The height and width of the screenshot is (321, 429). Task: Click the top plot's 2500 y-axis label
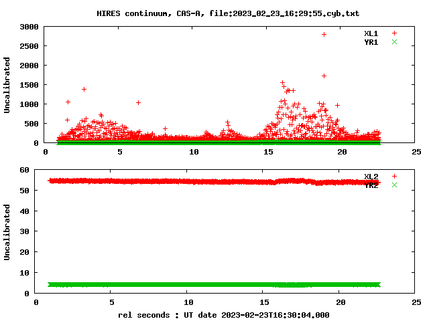pyautogui.click(x=29, y=46)
